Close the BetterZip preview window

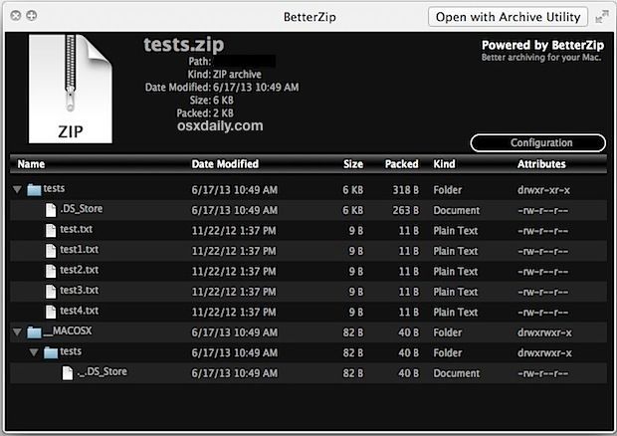[16, 16]
